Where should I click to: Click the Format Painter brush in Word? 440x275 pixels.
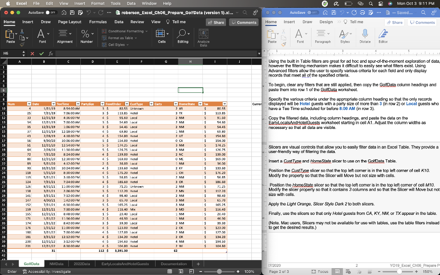point(284,44)
